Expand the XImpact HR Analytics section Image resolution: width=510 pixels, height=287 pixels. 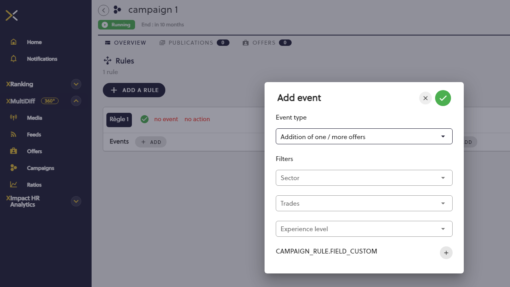76,201
